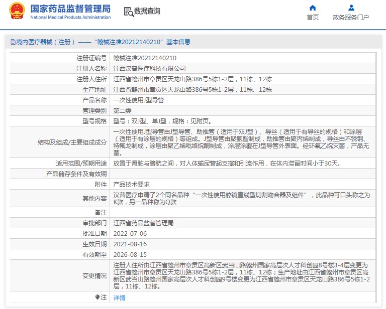Image resolution: width=386 pixels, height=309 pixels.
Task: Click the 境内医疗器械（注册）基本信息 heading
Action: [101, 42]
